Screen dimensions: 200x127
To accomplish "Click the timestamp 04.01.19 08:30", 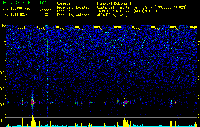I will pos(16,15).
